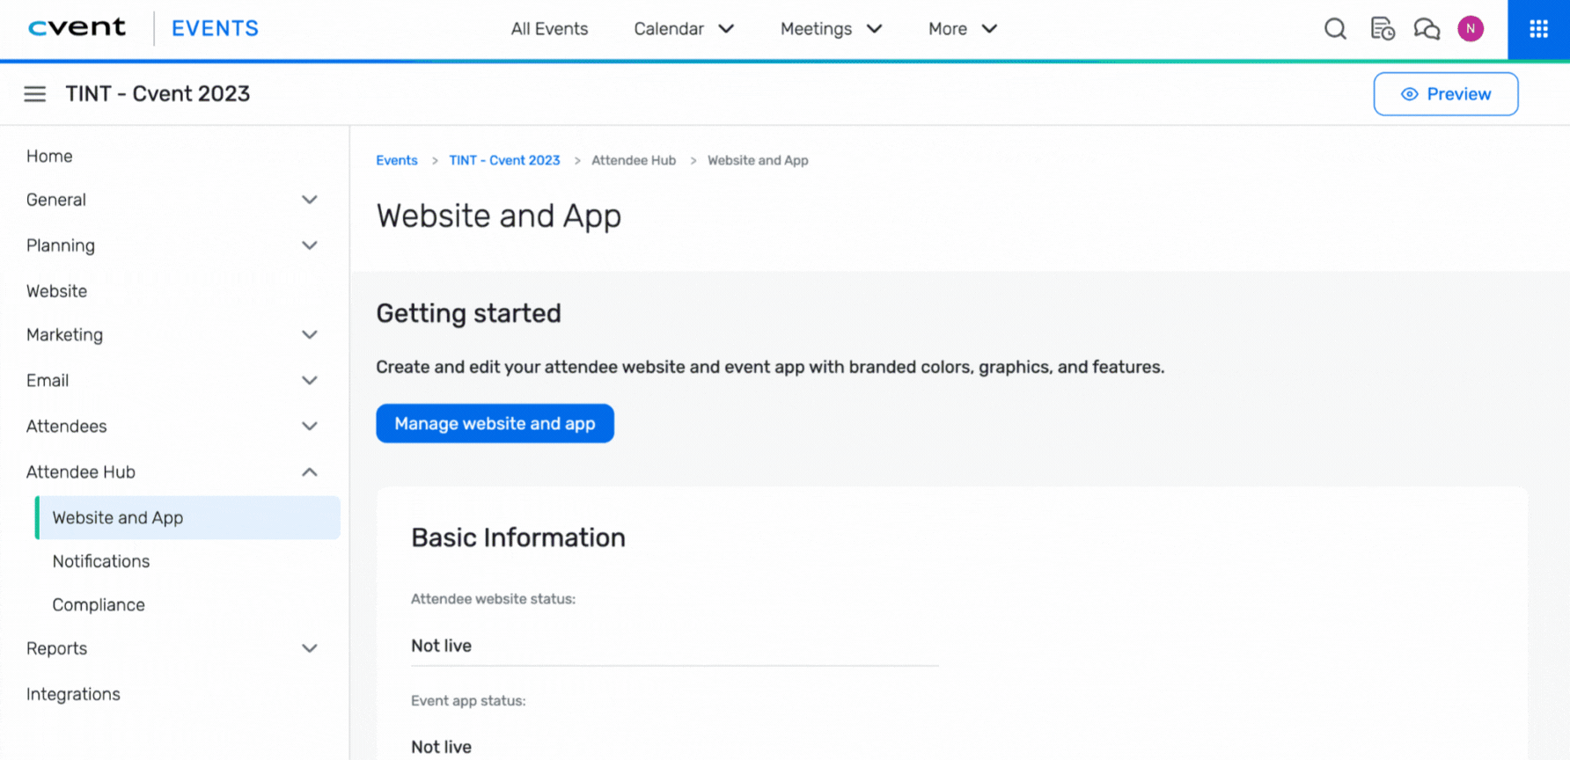1570x760 pixels.
Task: Open Notifications under Attendee Hub
Action: pos(101,561)
